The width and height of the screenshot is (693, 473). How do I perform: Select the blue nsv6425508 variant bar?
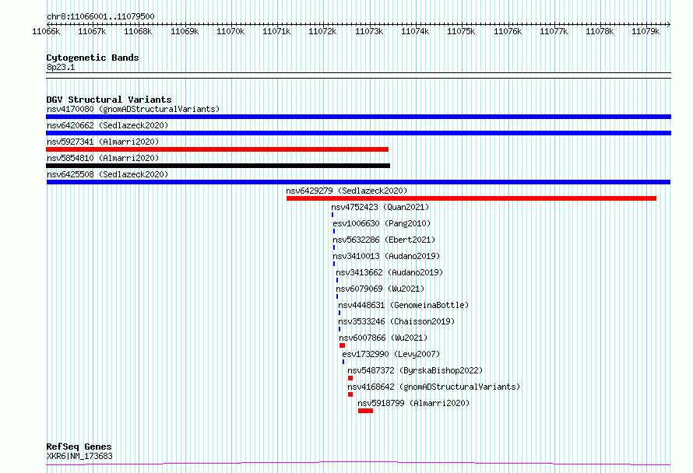358,182
